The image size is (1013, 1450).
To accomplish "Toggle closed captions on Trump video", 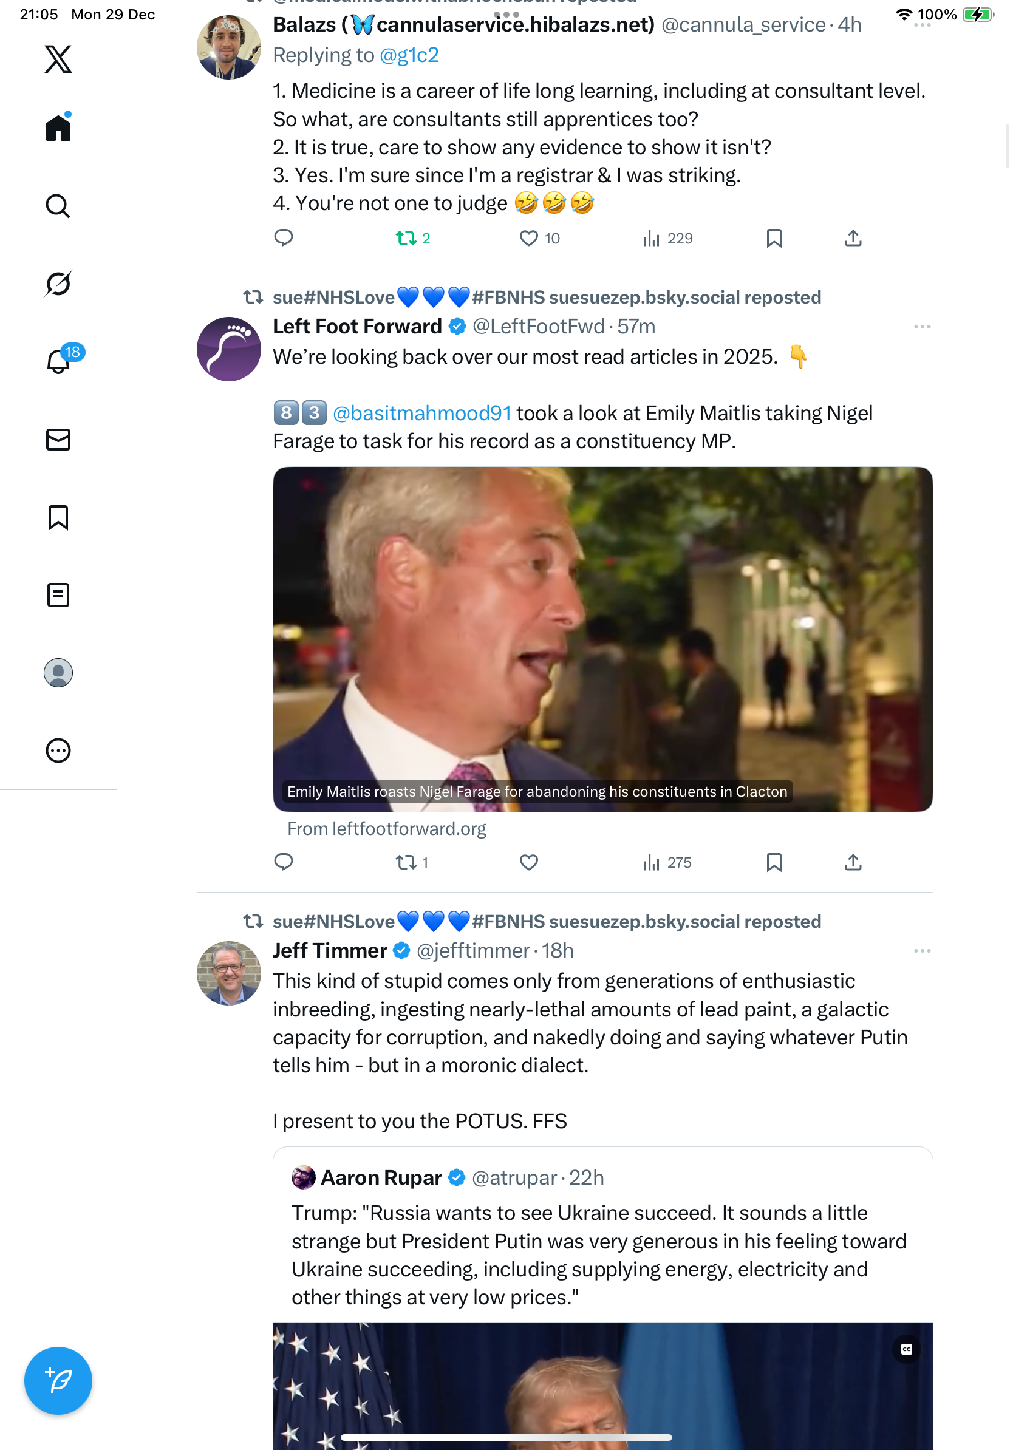I will click(906, 1349).
